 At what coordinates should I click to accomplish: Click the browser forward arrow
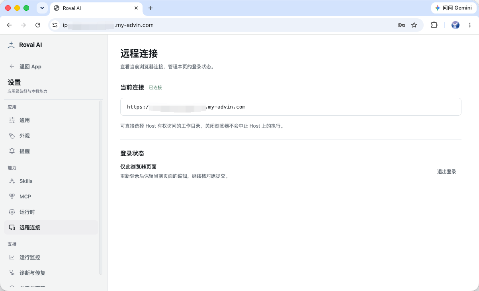point(23,25)
